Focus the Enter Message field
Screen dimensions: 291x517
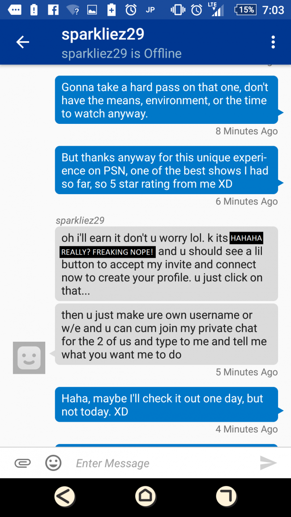tap(162, 463)
